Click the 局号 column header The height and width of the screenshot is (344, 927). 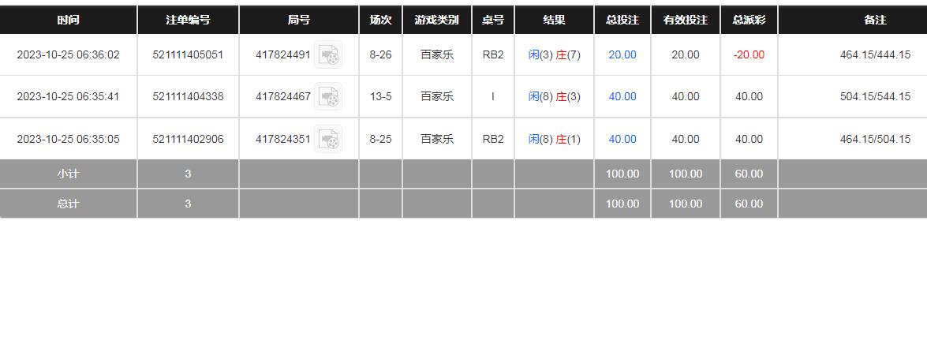pos(299,20)
